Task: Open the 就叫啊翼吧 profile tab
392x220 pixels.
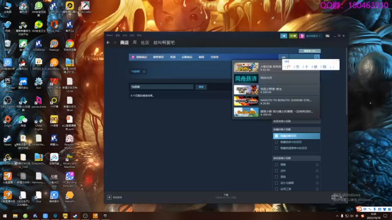Action: pyautogui.click(x=164, y=43)
